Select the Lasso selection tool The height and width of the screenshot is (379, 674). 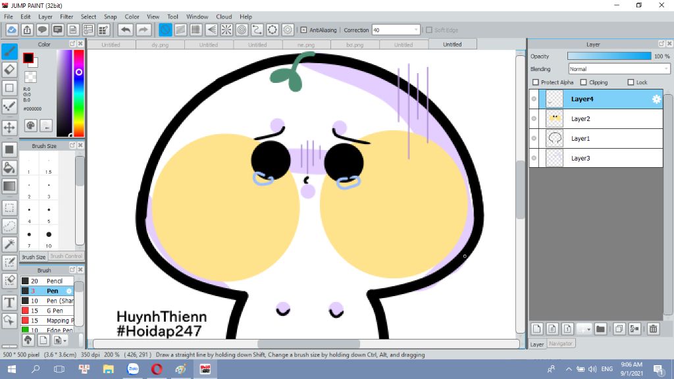(9, 226)
